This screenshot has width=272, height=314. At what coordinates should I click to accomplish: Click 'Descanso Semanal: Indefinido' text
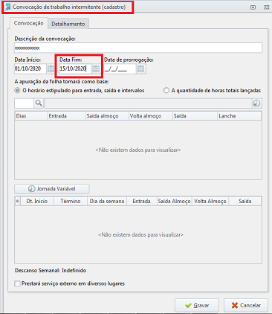[x=51, y=270]
